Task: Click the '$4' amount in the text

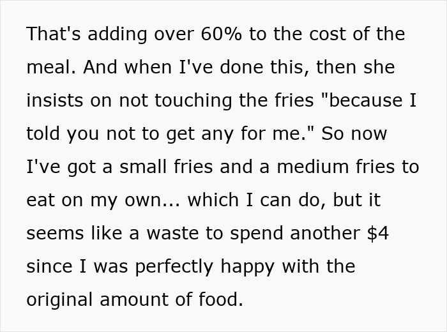Action: point(378,233)
